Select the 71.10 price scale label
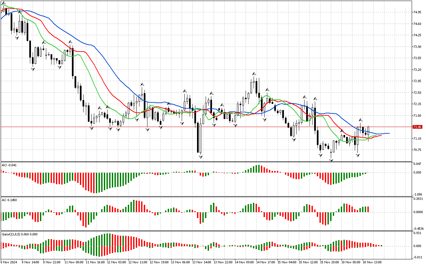Image resolution: width=426 pixels, height=266 pixels. pos(418,139)
